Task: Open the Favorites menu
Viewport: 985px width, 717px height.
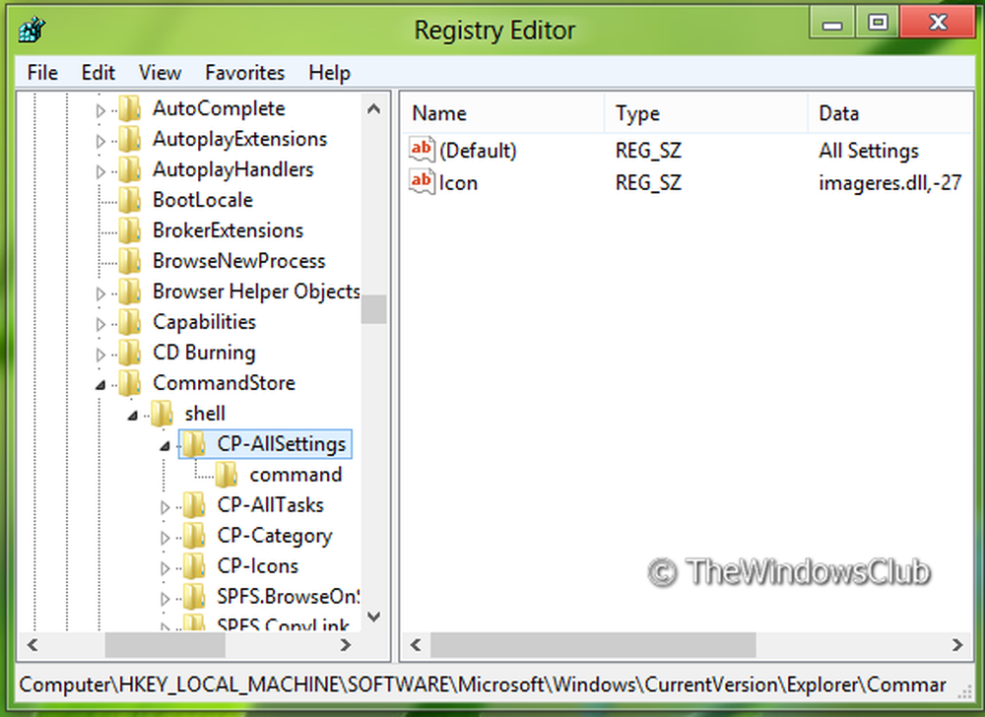Action: pyautogui.click(x=245, y=73)
